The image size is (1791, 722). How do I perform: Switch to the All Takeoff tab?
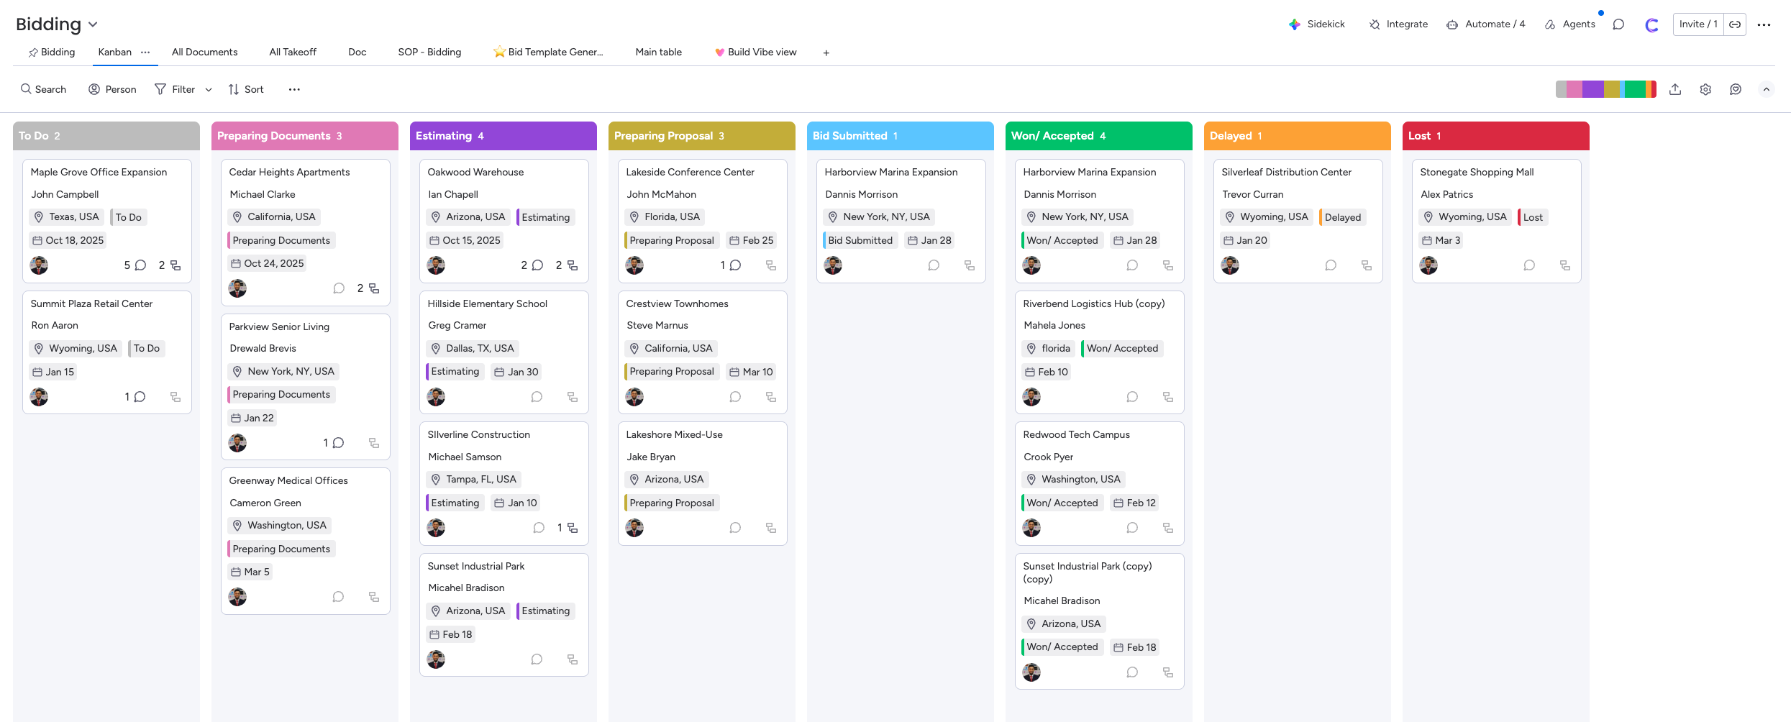coord(292,52)
